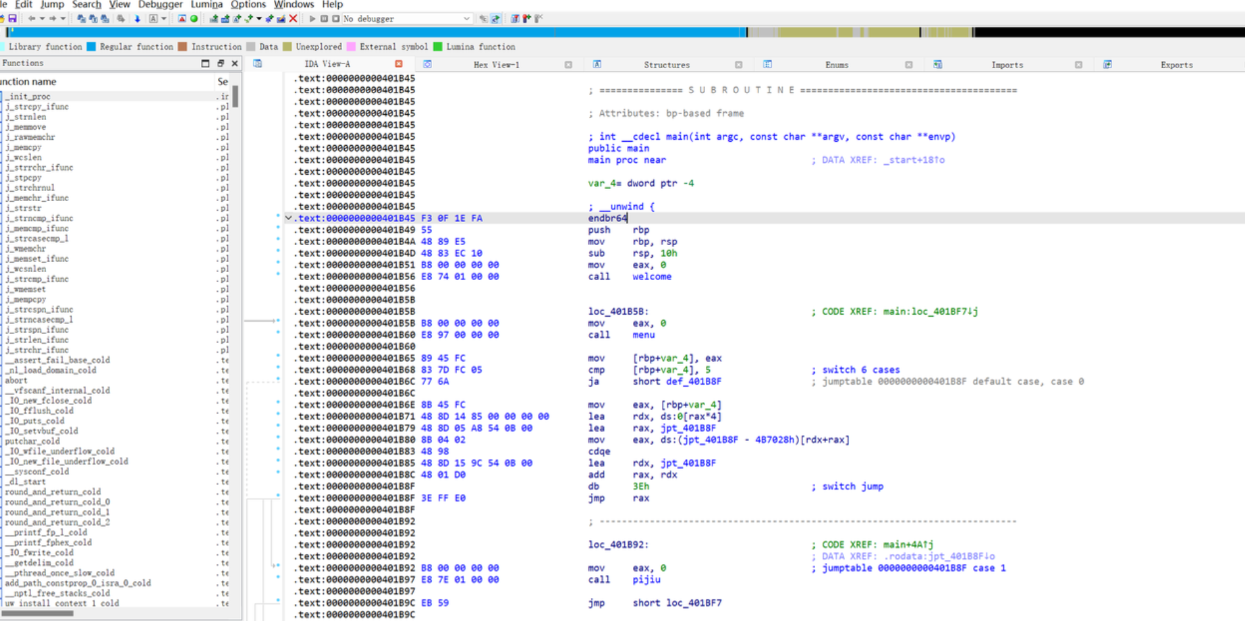Select putchar_cold in the Functions list
1245x621 pixels.
coord(32,441)
